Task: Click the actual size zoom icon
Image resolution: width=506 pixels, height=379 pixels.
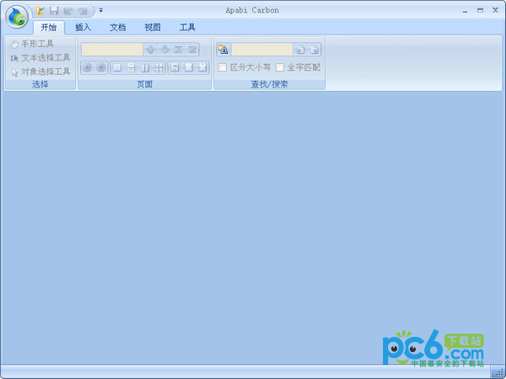Action: pos(175,67)
